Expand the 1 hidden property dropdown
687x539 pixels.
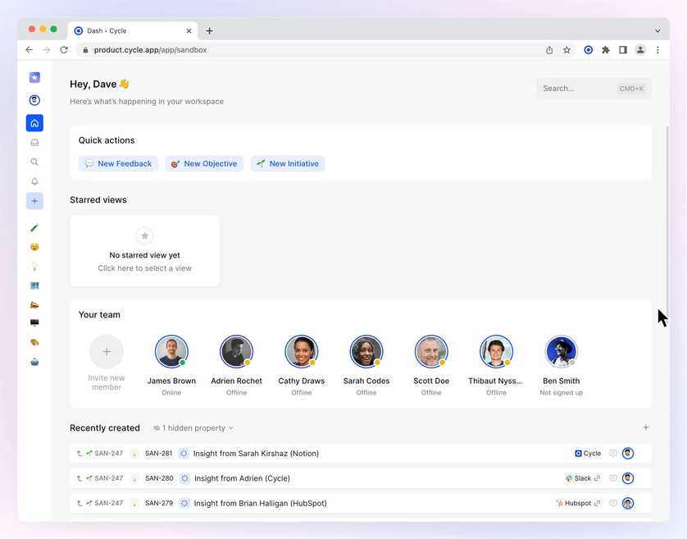click(x=193, y=428)
